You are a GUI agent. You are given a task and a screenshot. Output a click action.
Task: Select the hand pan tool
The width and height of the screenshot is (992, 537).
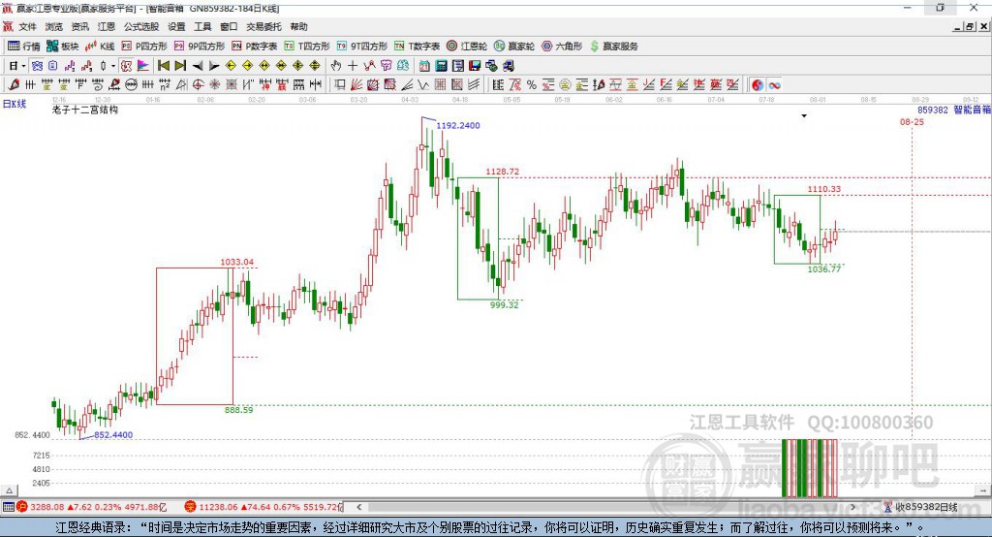pos(336,66)
